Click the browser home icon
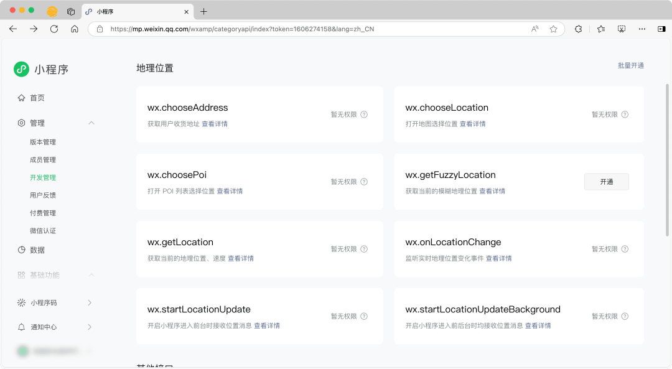Screen dimensions: 672x369 (75, 29)
